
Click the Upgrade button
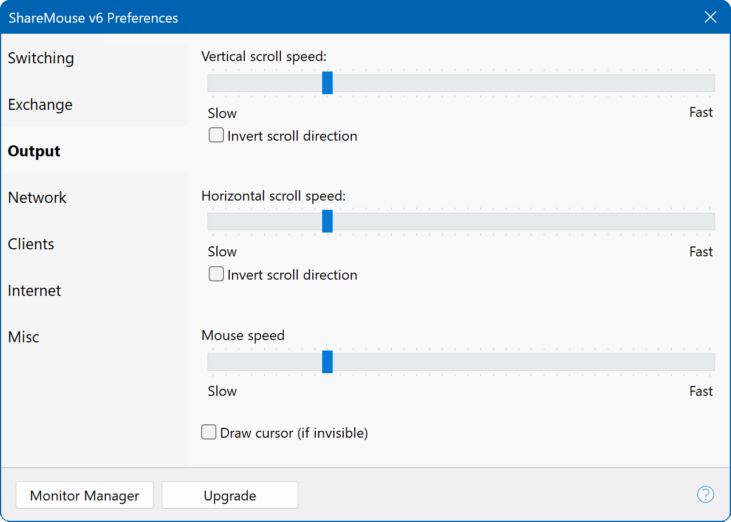tap(230, 495)
